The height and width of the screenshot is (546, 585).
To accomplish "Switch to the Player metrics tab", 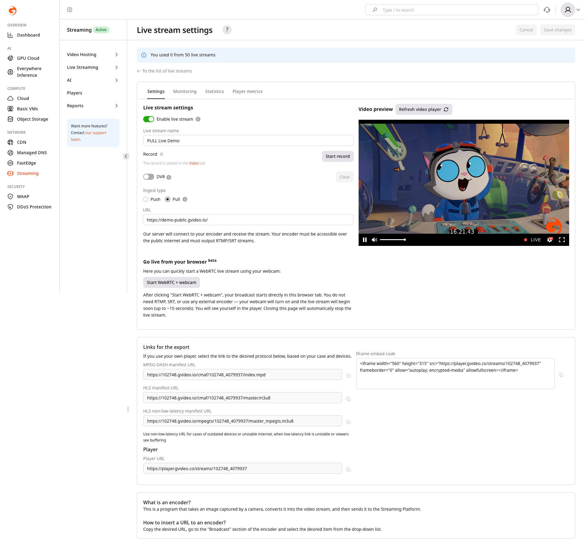I will click(x=247, y=91).
